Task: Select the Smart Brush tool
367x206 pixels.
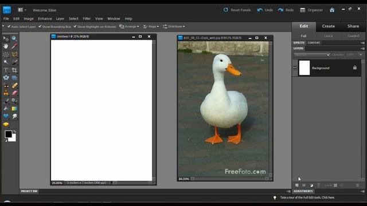Action: click(14, 101)
